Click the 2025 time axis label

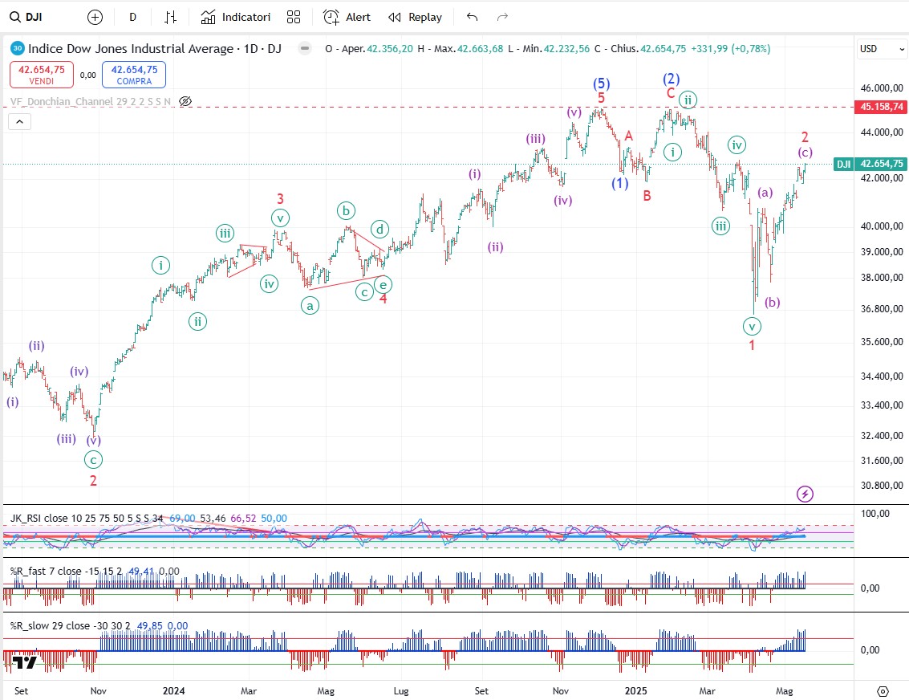(636, 690)
